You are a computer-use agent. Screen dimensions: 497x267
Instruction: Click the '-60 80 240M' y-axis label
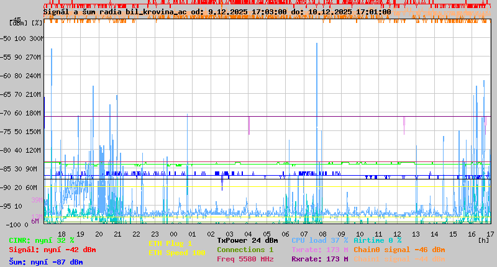(21, 76)
